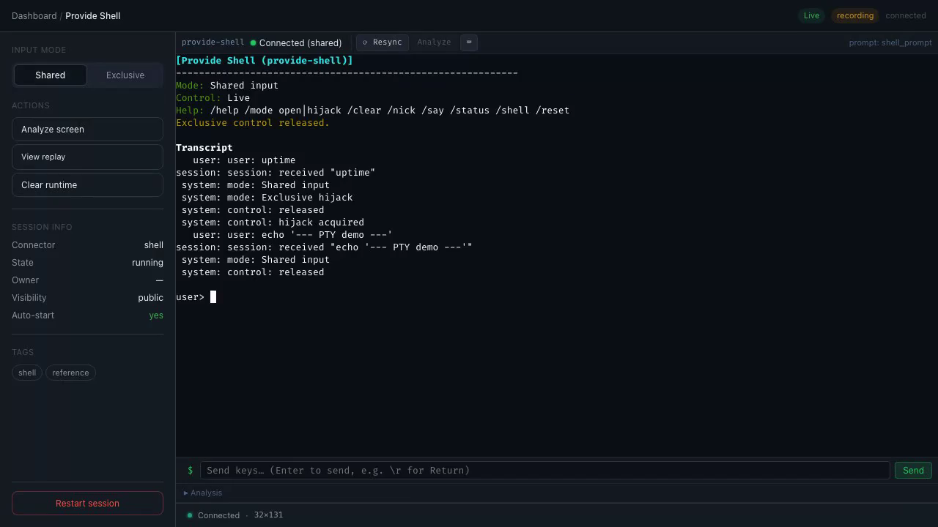
Task: Open the Dashboard breadcrumb link
Action: point(34,15)
